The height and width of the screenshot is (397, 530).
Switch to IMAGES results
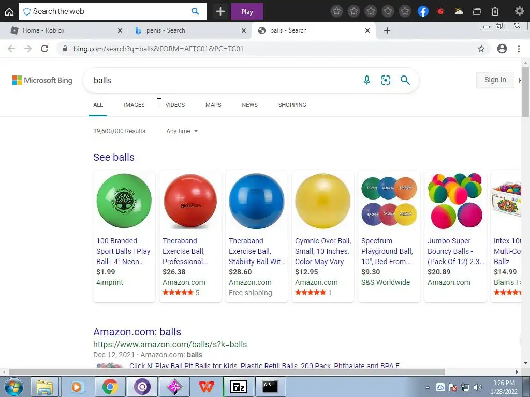pos(134,105)
